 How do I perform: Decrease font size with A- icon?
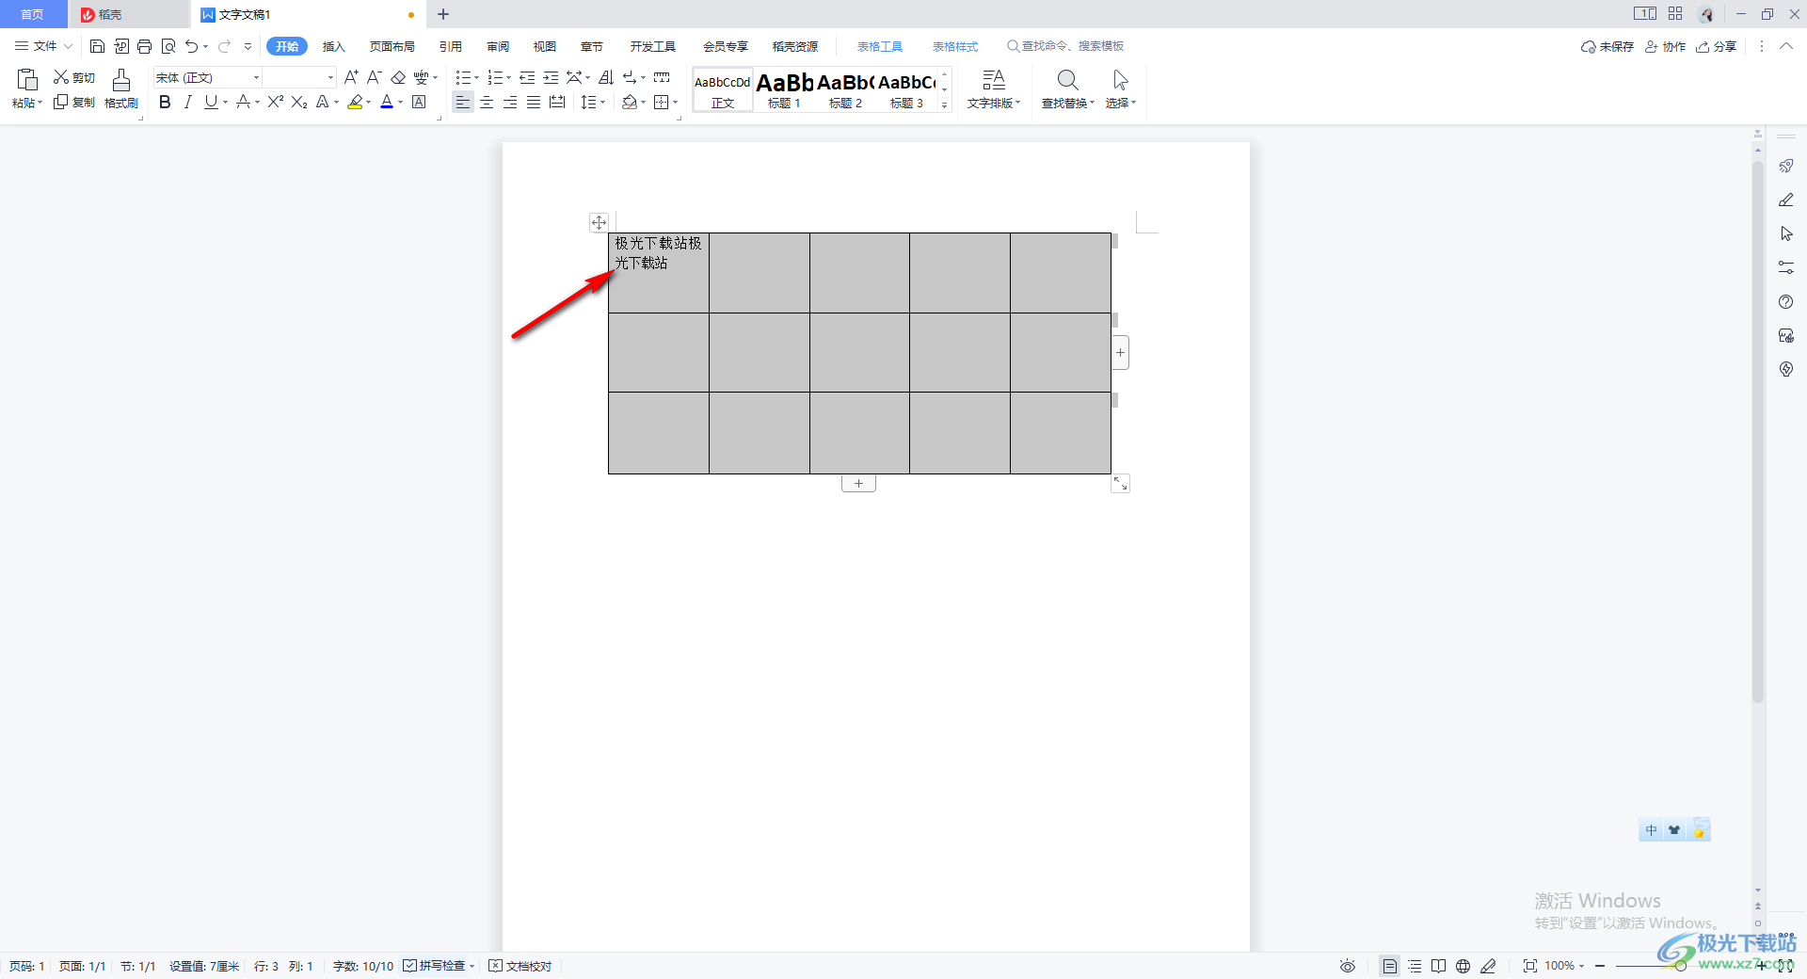374,77
